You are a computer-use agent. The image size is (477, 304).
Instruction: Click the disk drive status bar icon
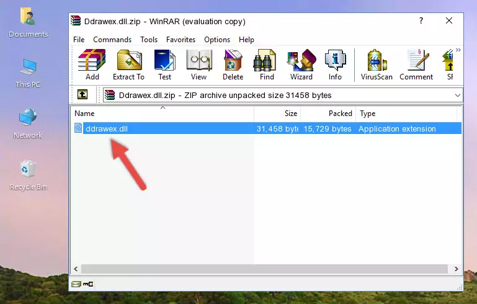click(76, 284)
